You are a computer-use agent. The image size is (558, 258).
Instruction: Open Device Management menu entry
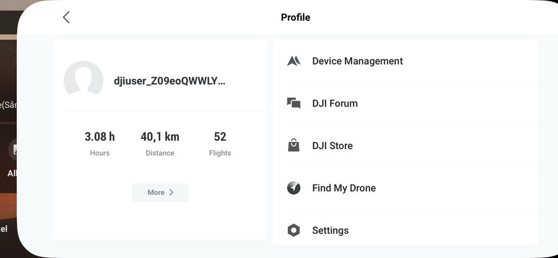[x=405, y=61]
